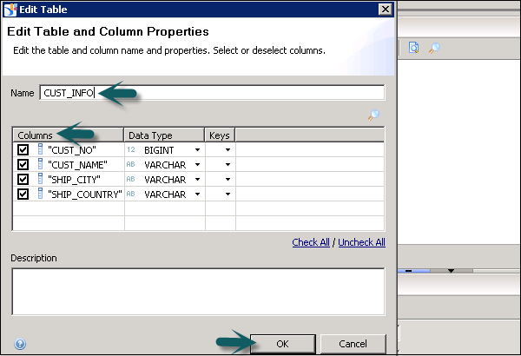The height and width of the screenshot is (356, 521).
Task: Uncheck the CUST_NO column checkbox
Action: [x=23, y=150]
